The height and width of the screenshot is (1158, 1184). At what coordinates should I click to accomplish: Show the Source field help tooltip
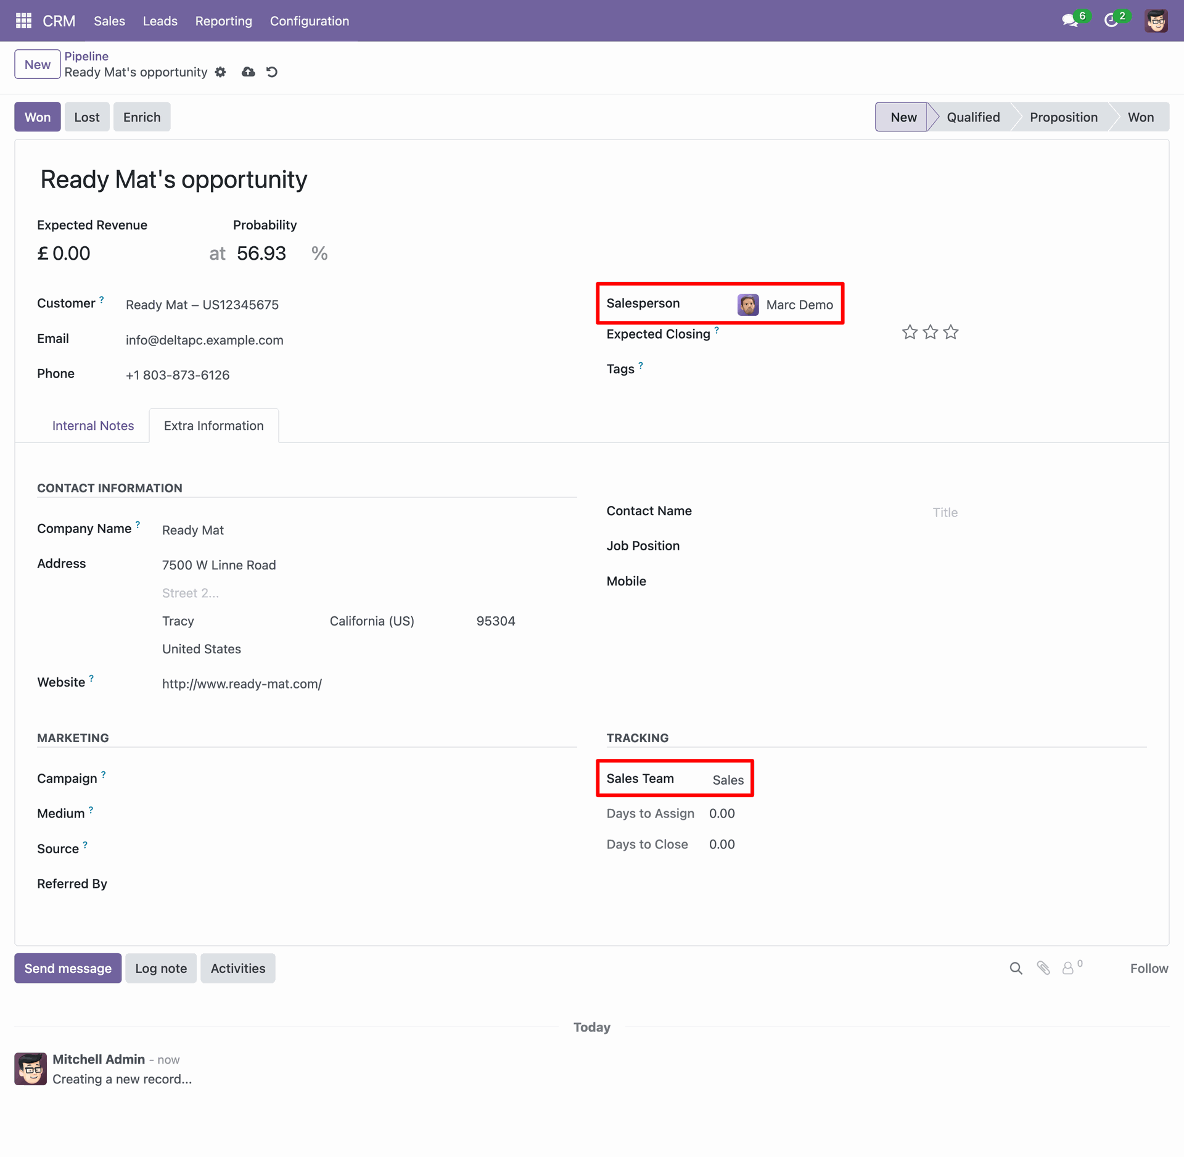pos(85,845)
